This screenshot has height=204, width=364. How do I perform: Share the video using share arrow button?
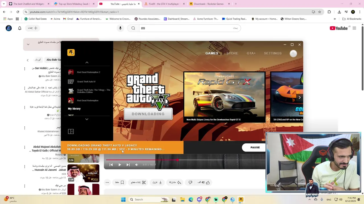point(175,182)
